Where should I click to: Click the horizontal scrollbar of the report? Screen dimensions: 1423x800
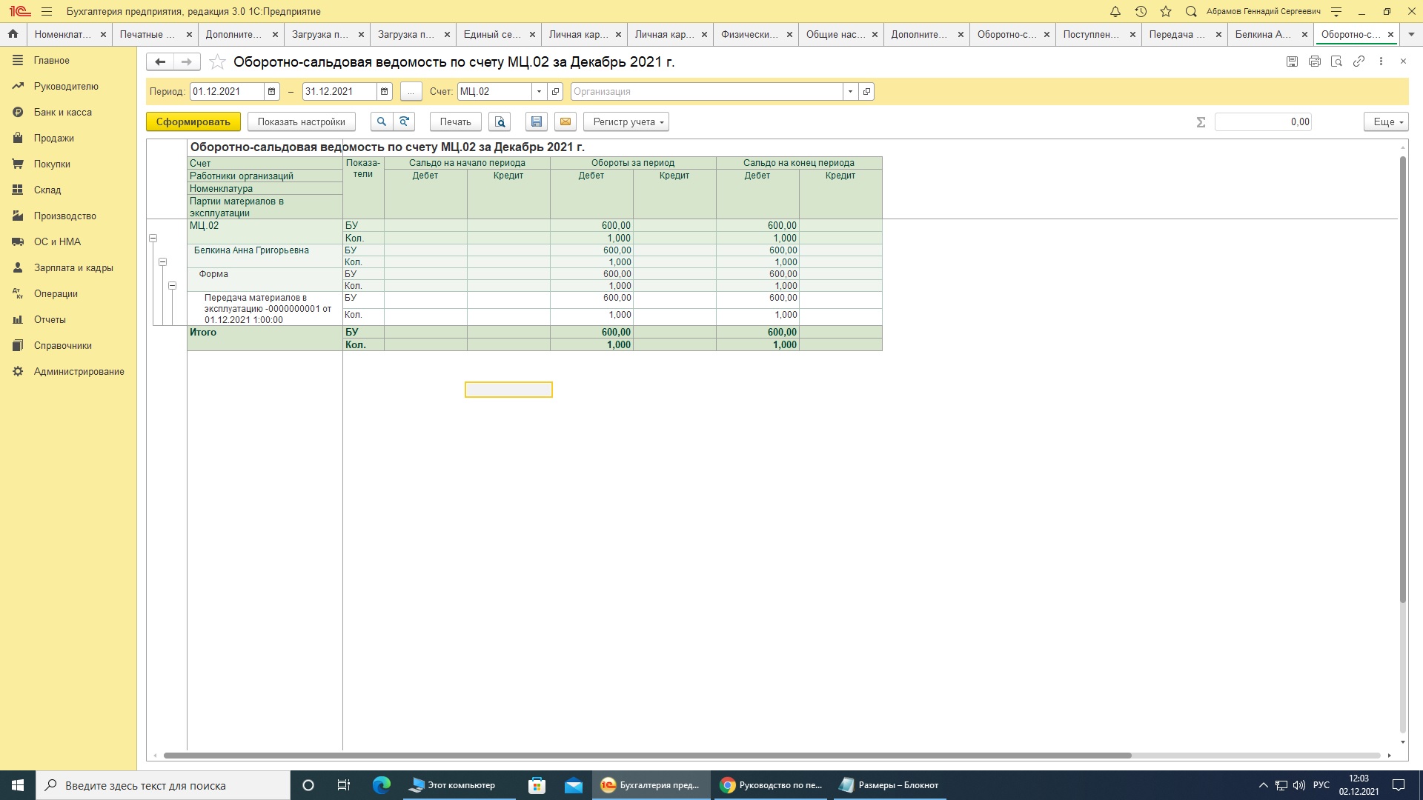(x=647, y=756)
